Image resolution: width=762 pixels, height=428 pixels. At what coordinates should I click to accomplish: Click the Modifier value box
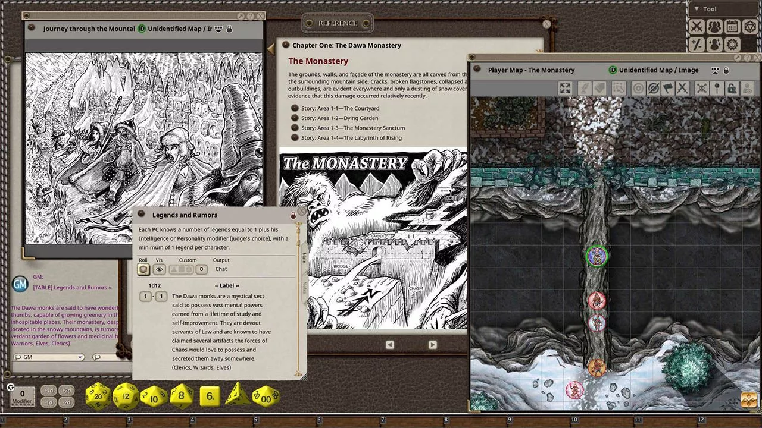[23, 396]
